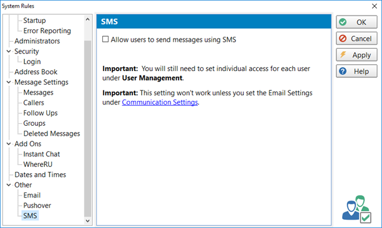This screenshot has width=382, height=228.
Task: Select the Security tree item
Action: [x=27, y=51]
